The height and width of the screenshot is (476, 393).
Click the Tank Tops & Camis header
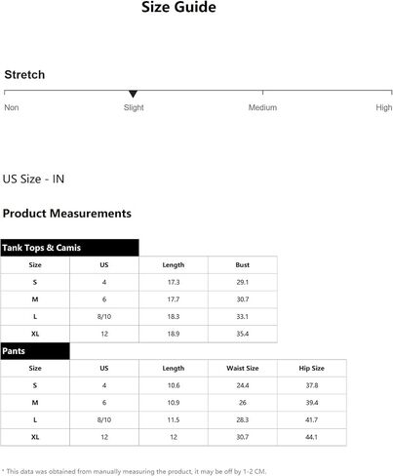69,248
